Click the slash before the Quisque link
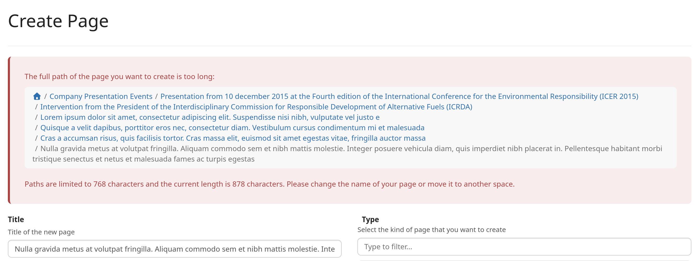 pos(36,128)
